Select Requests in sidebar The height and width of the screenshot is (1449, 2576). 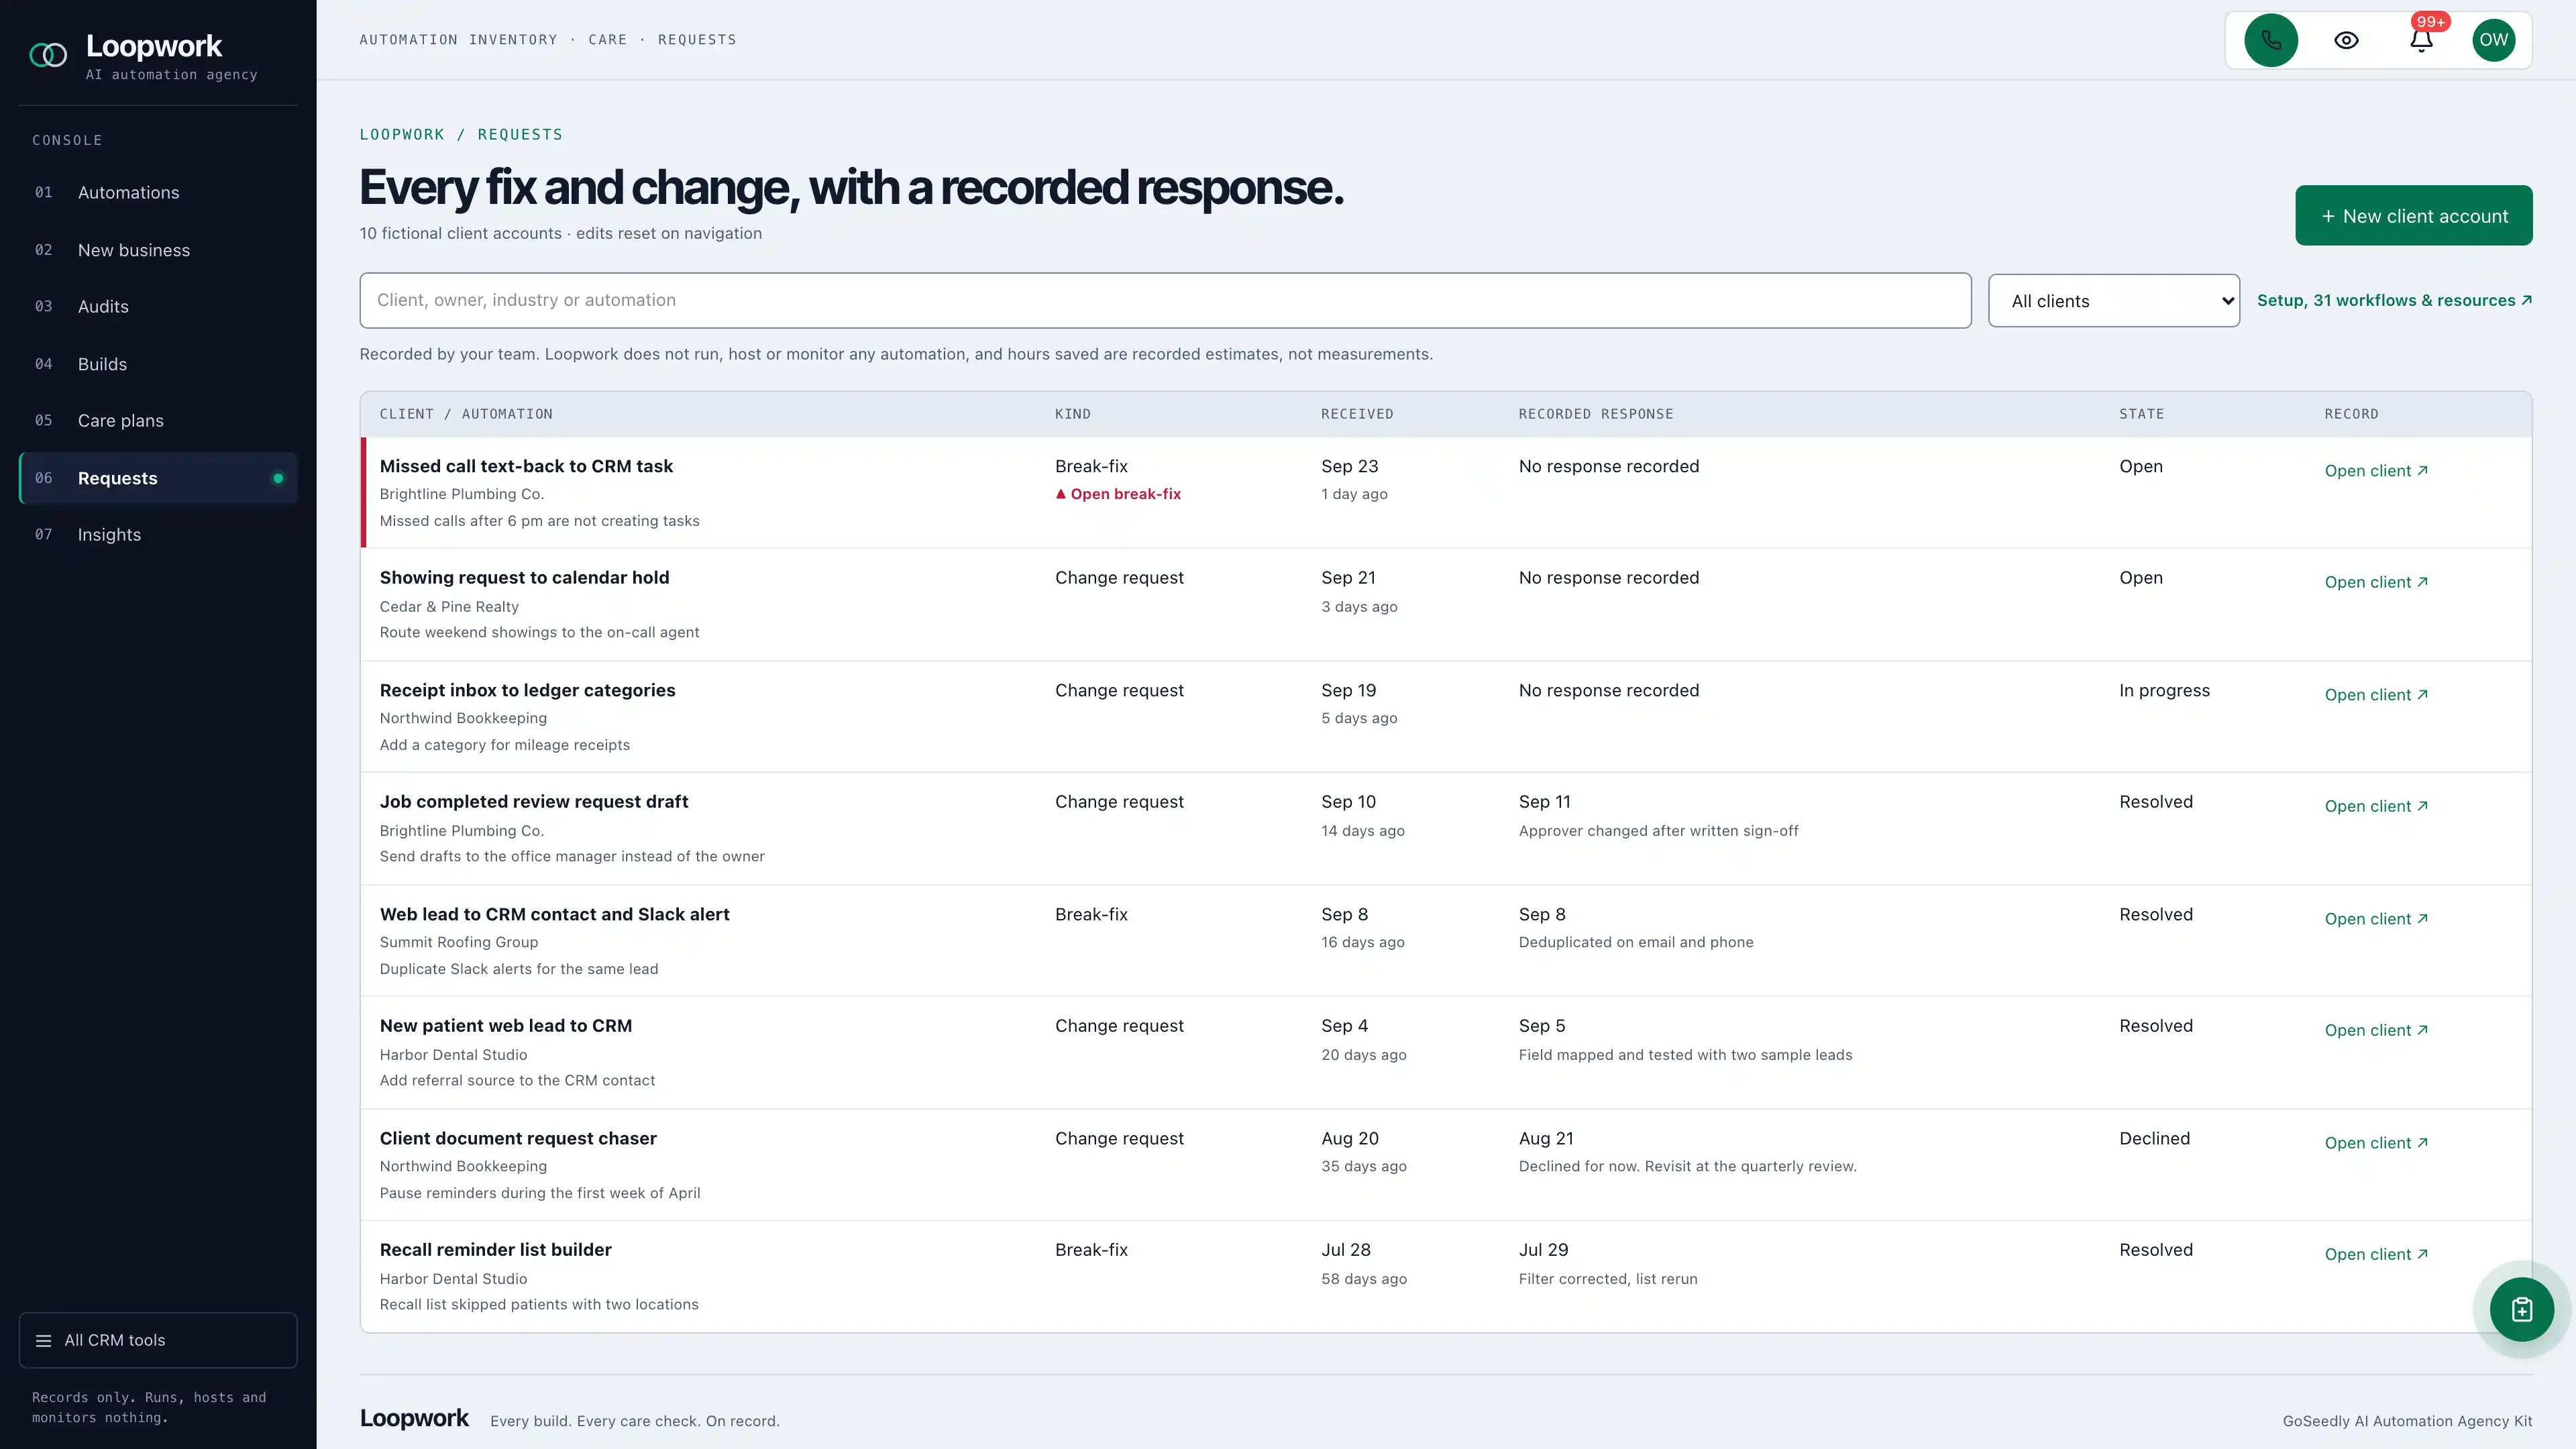158,478
